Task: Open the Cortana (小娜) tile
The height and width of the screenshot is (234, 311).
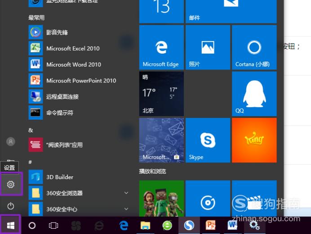Action: tap(254, 47)
